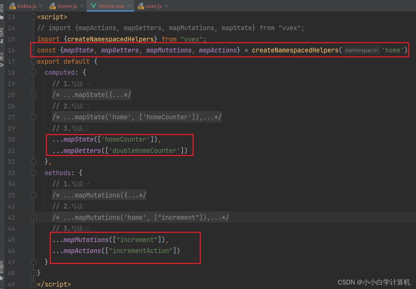Click the commented import on line 14
Viewport: 416px width, 289px height.
tap(171, 28)
